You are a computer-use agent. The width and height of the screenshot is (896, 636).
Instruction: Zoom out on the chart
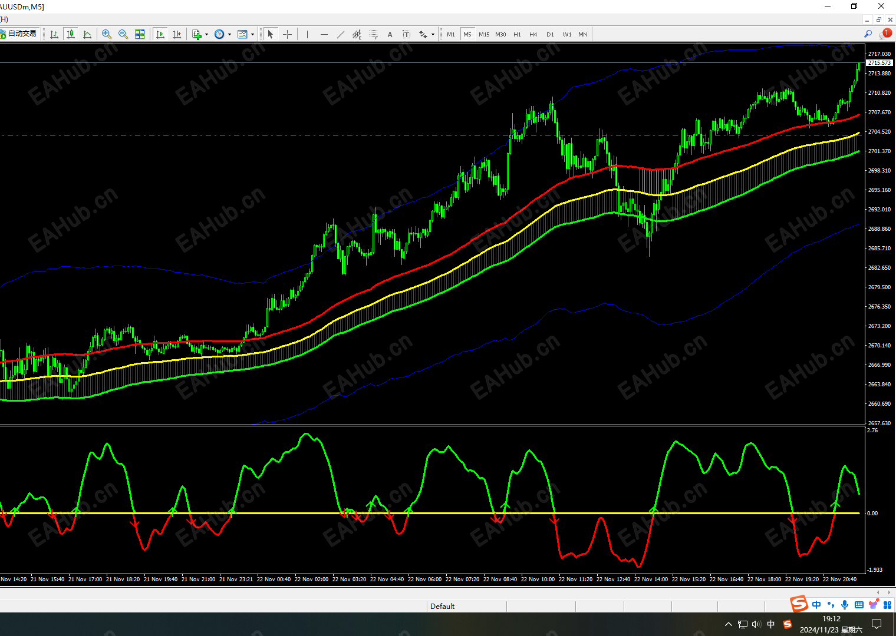[x=123, y=34]
